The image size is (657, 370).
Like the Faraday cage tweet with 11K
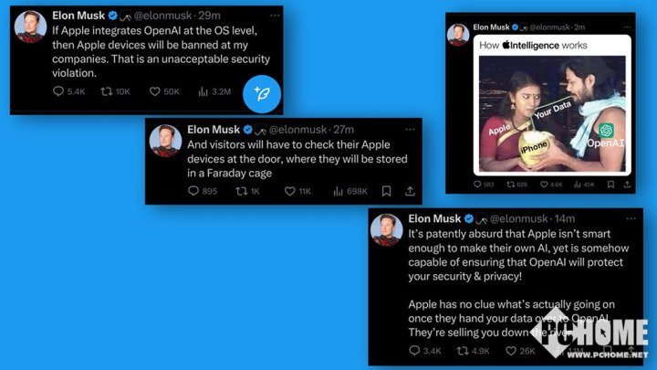click(297, 191)
